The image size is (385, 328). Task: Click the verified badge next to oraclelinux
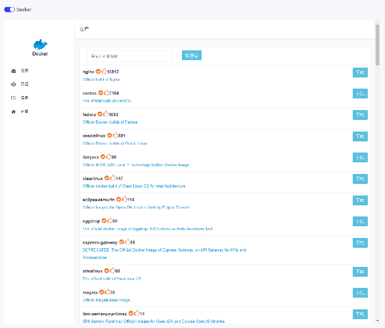[110, 135]
